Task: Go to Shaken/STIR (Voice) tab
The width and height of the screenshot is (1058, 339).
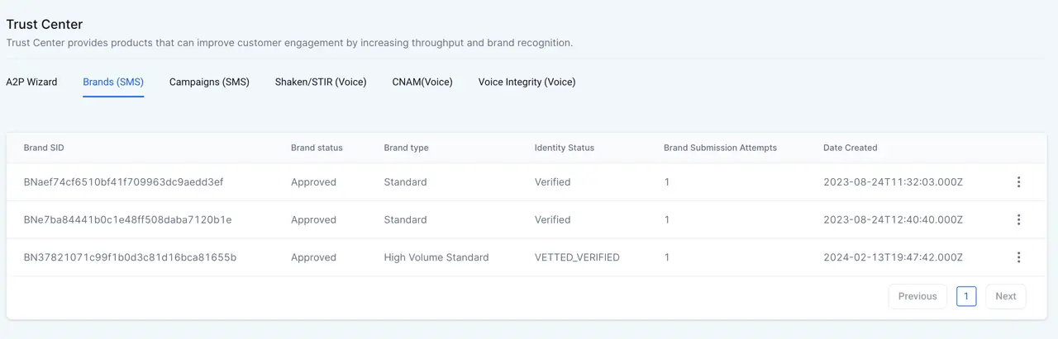Action: point(321,82)
